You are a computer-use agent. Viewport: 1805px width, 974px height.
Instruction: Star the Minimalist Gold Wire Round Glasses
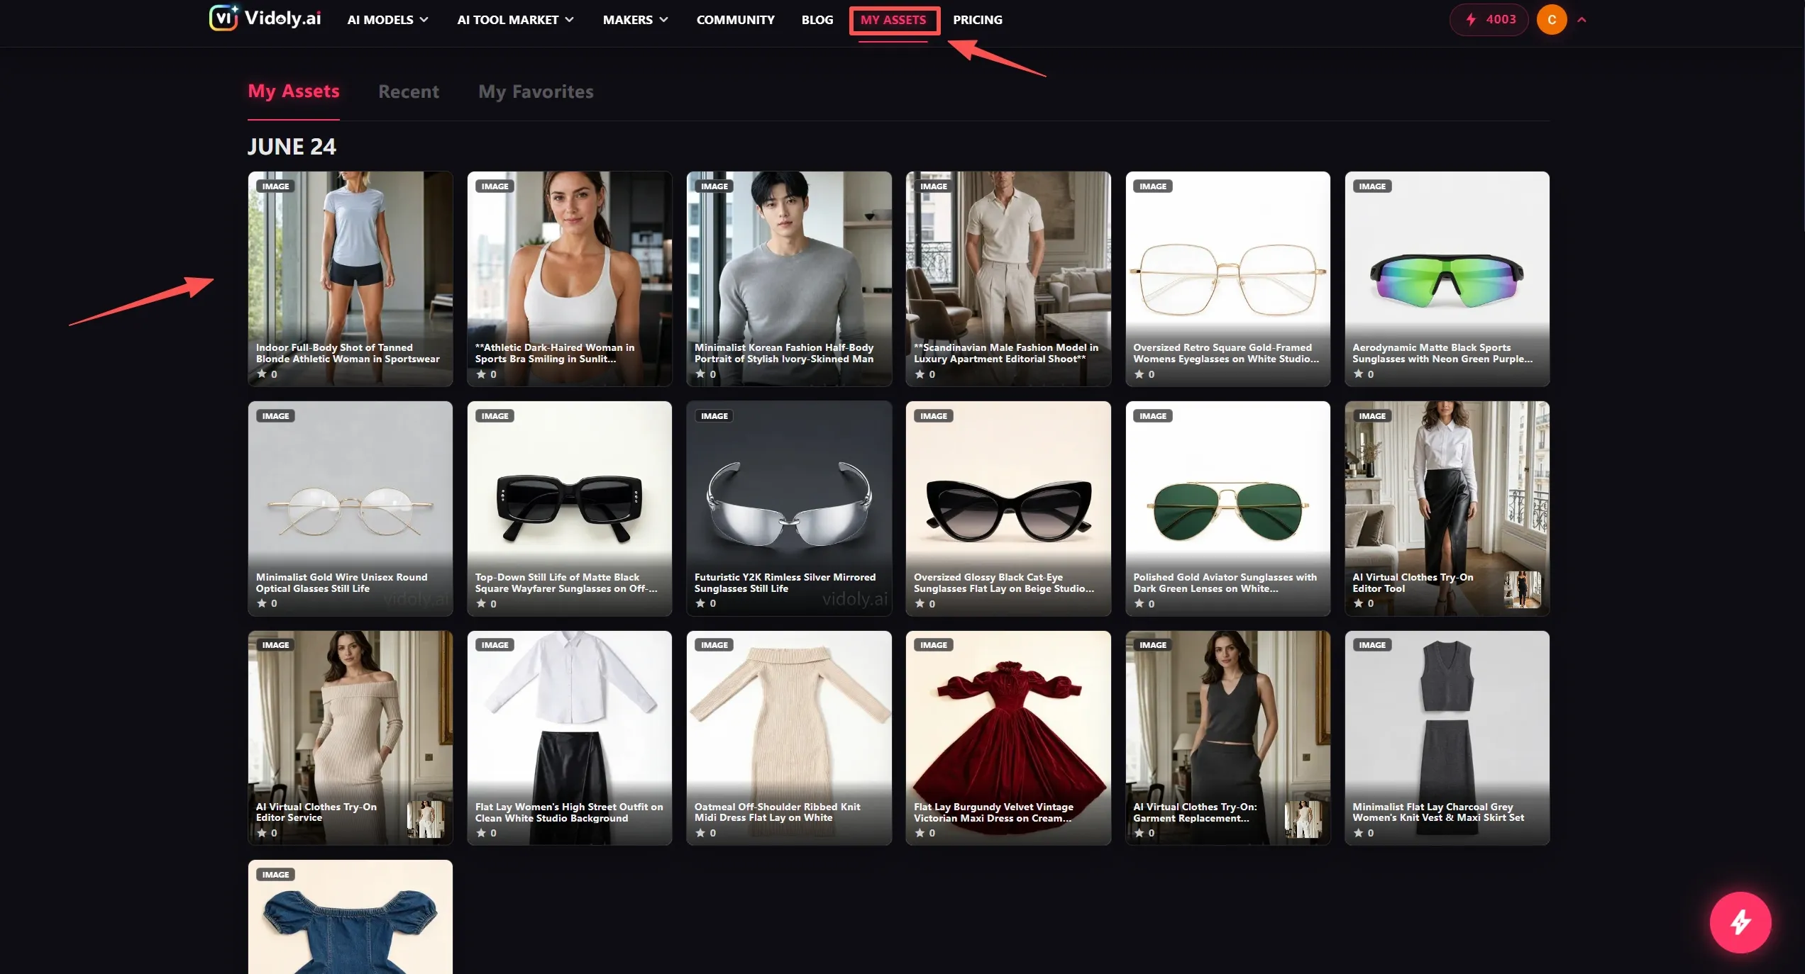(x=262, y=603)
